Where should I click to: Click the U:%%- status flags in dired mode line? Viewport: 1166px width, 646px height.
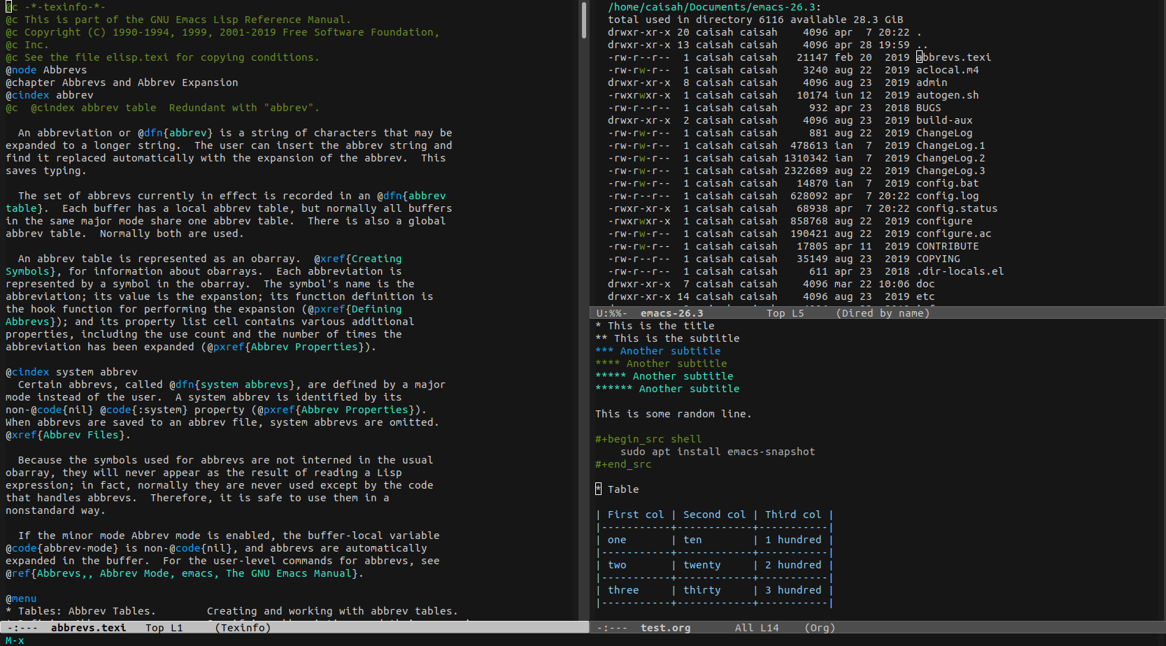(x=611, y=313)
